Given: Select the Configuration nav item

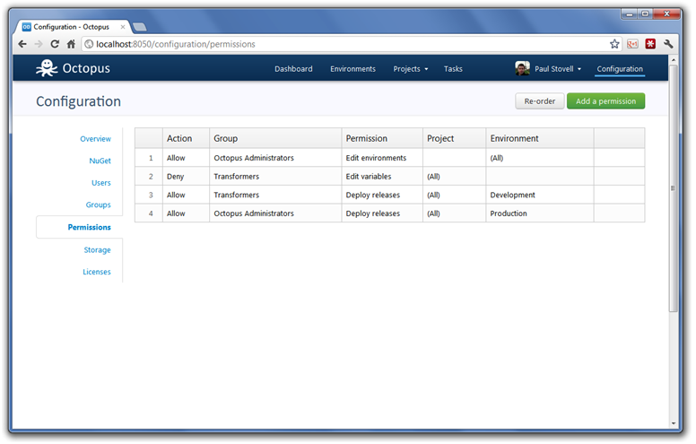Looking at the screenshot, I should (620, 69).
